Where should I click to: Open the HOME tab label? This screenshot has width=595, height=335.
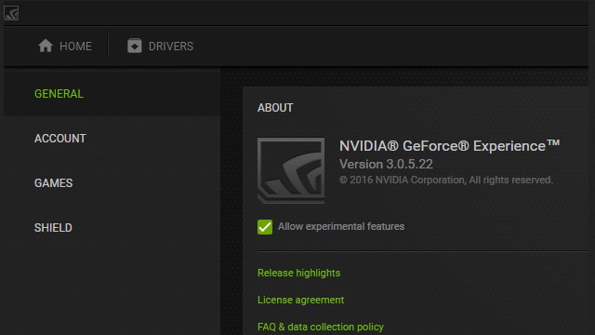75,47
